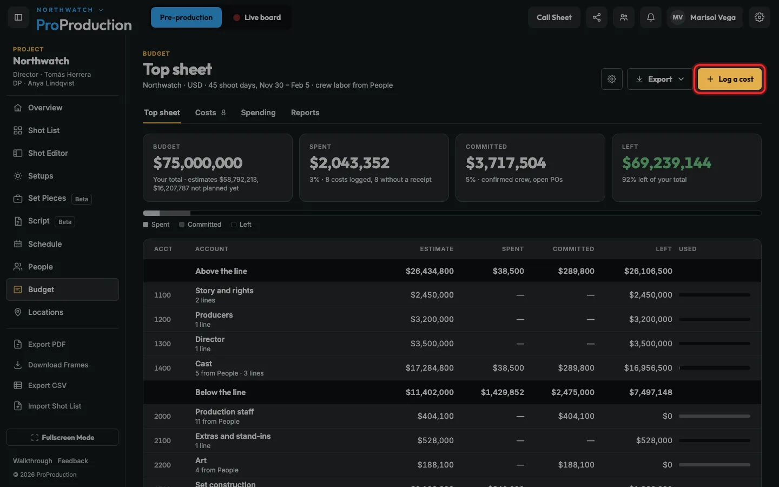
Task: Open the team members icon
Action: coord(624,17)
